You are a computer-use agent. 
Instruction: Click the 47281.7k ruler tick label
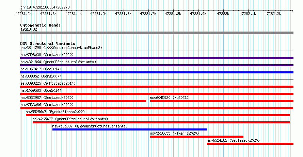[x=148, y=14]
